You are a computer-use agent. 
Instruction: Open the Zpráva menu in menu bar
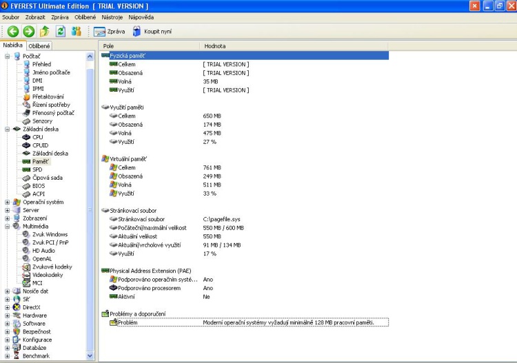[x=60, y=17]
